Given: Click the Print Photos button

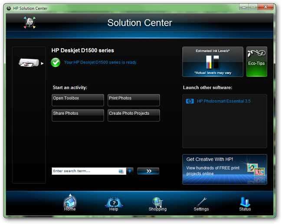Looking at the screenshot, I should 134,100.
